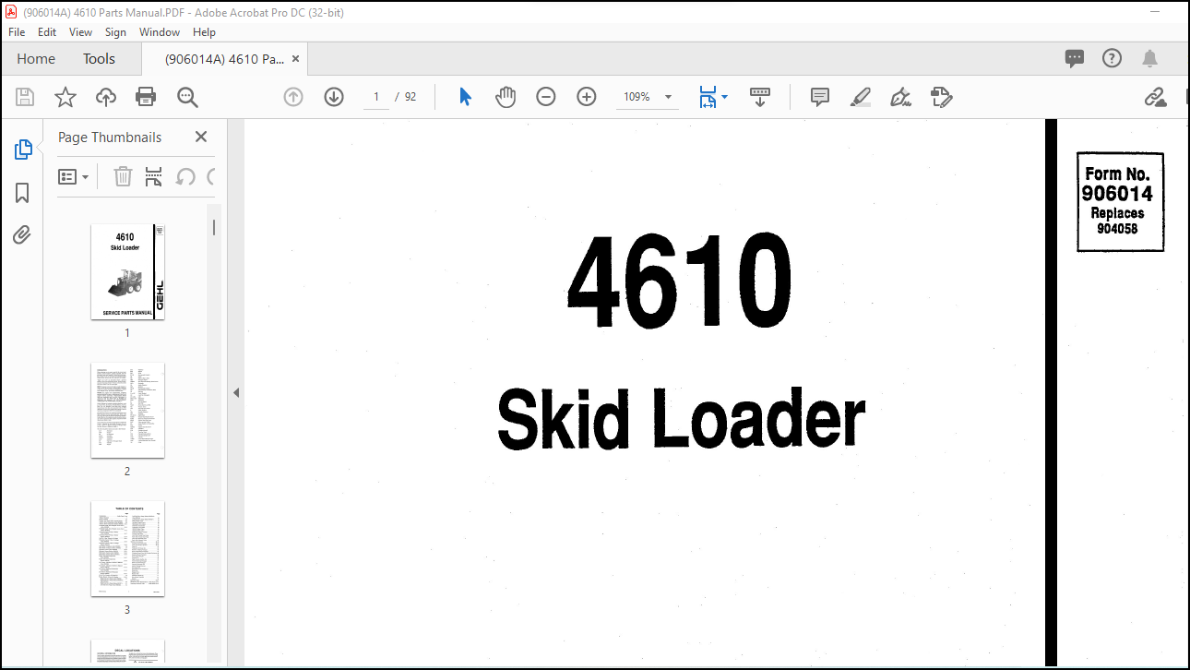Print the document
This screenshot has width=1190, height=670.
click(x=146, y=97)
